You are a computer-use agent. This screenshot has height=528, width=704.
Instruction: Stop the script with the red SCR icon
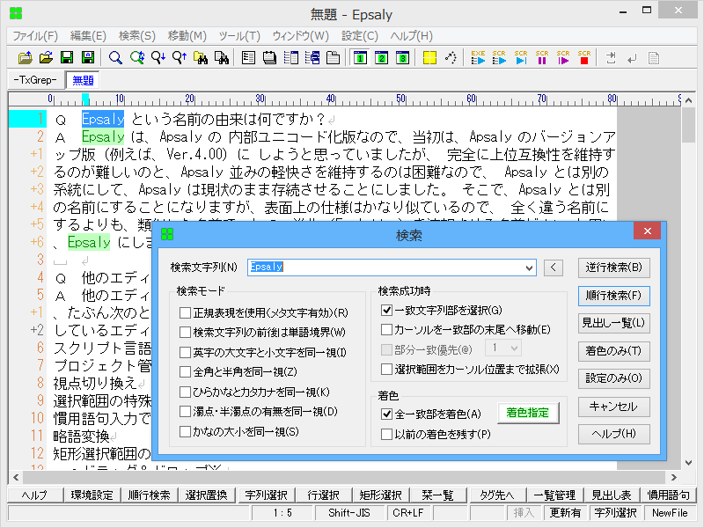(583, 57)
